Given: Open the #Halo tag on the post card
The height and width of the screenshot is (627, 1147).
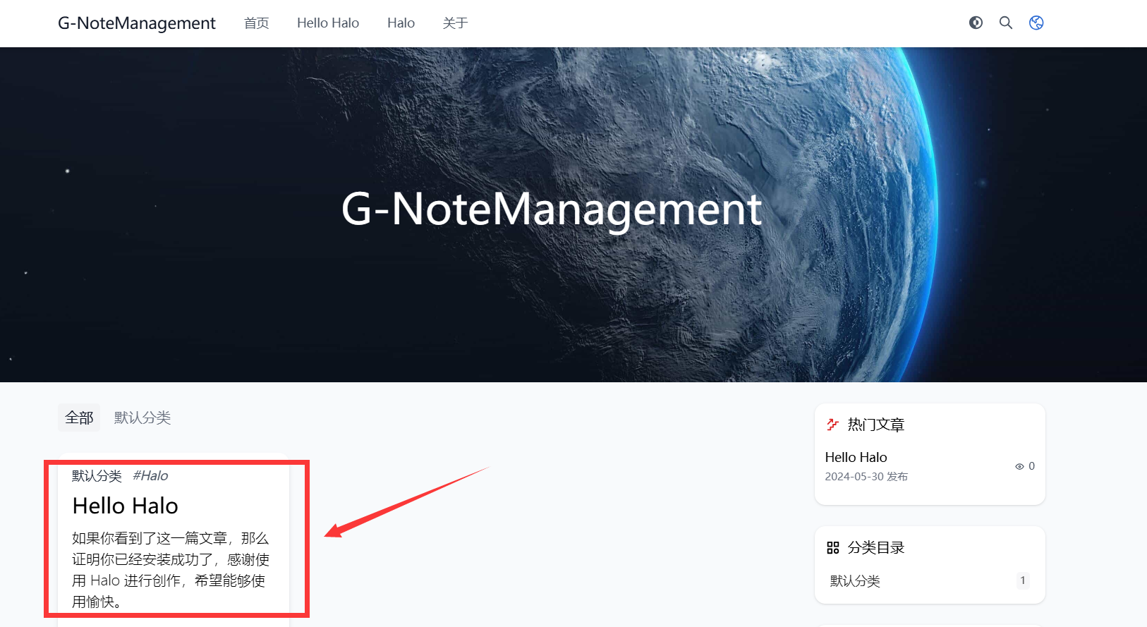Looking at the screenshot, I should (150, 476).
